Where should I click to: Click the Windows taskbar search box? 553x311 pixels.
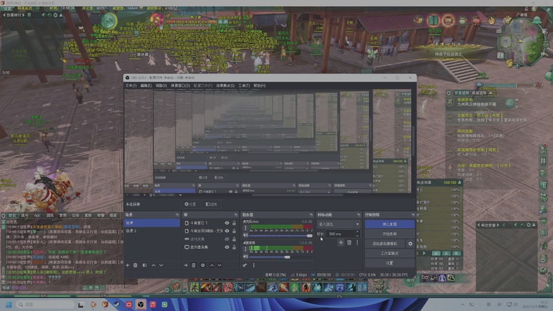click(46, 304)
